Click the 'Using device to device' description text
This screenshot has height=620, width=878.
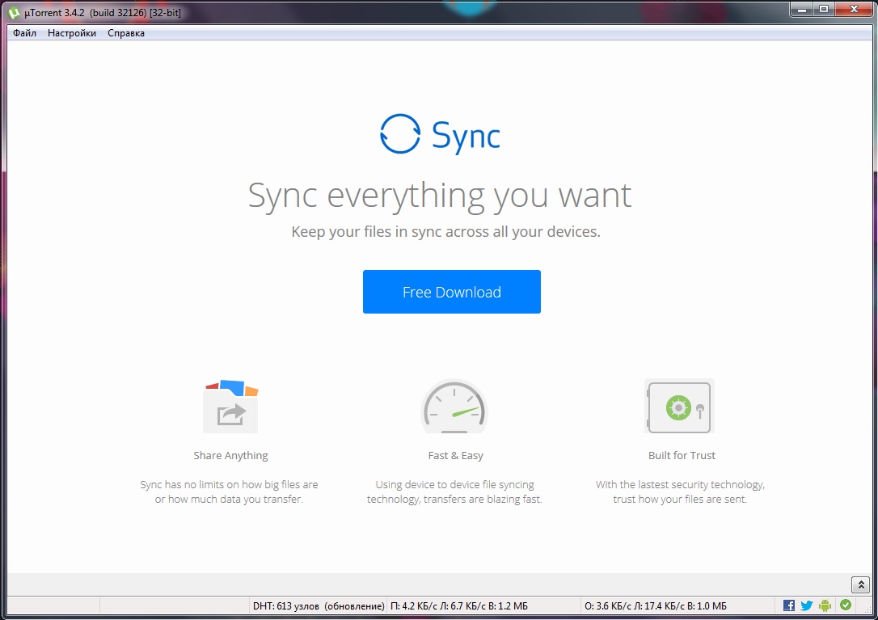pyautogui.click(x=454, y=491)
